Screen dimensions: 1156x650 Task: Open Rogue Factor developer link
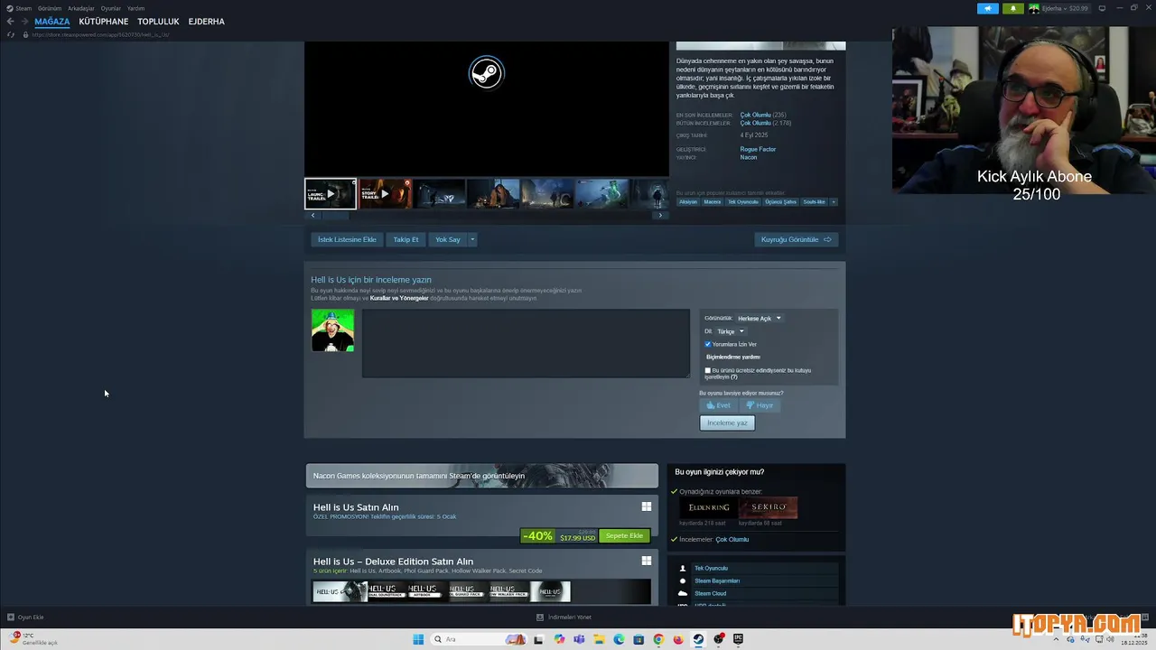(758, 149)
